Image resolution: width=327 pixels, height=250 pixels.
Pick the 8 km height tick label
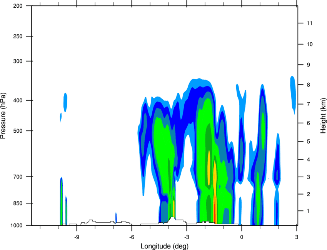click(x=309, y=85)
